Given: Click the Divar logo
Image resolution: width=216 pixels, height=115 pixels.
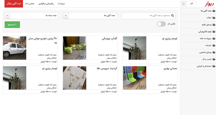Looking at the screenshot, I should 209,4.
